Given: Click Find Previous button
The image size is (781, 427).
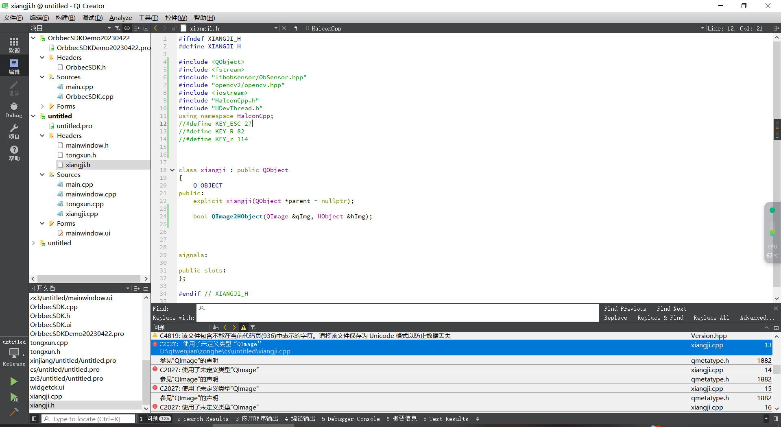Looking at the screenshot, I should tap(625, 309).
